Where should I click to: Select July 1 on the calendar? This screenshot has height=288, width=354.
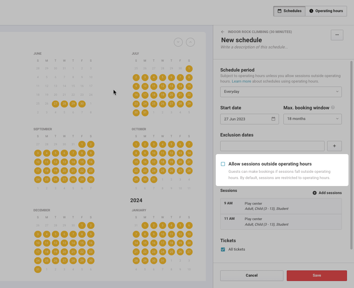point(189,69)
